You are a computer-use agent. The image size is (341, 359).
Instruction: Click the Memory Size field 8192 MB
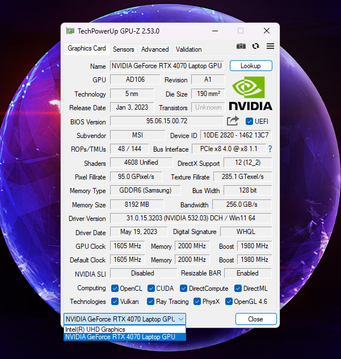137,204
